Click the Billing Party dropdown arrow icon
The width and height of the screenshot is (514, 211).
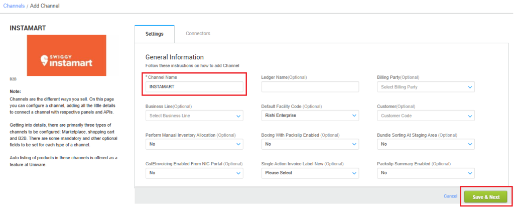point(469,87)
